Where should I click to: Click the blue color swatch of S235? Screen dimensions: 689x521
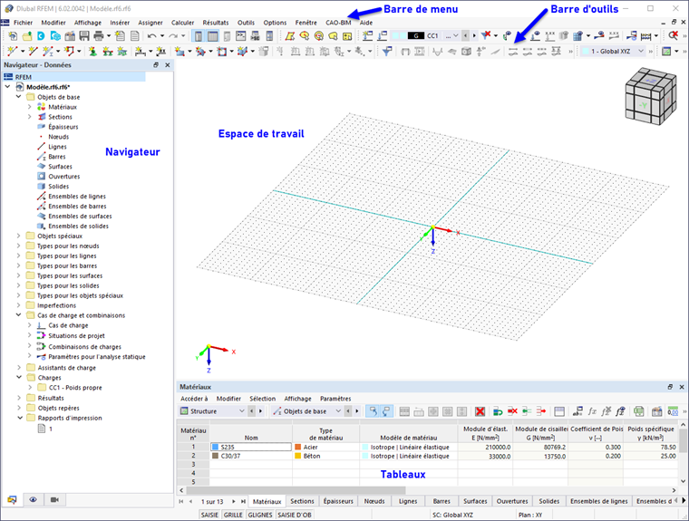tap(216, 447)
